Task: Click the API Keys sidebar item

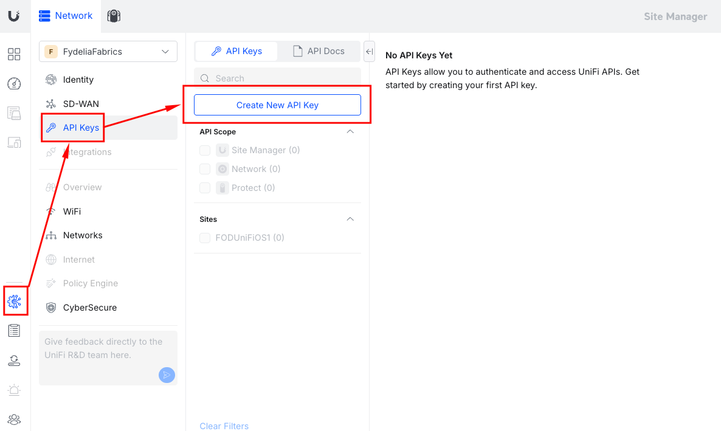Action: pos(108,128)
